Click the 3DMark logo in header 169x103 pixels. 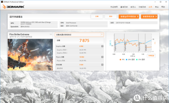tap(13, 6)
